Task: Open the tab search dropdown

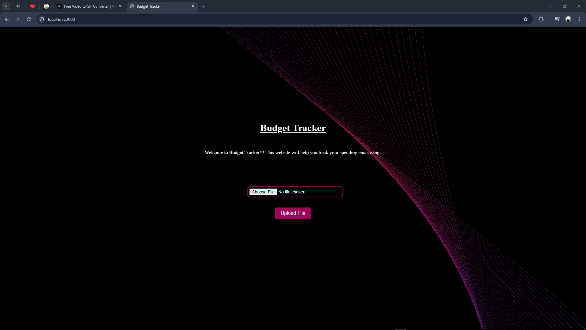Action: (6, 6)
